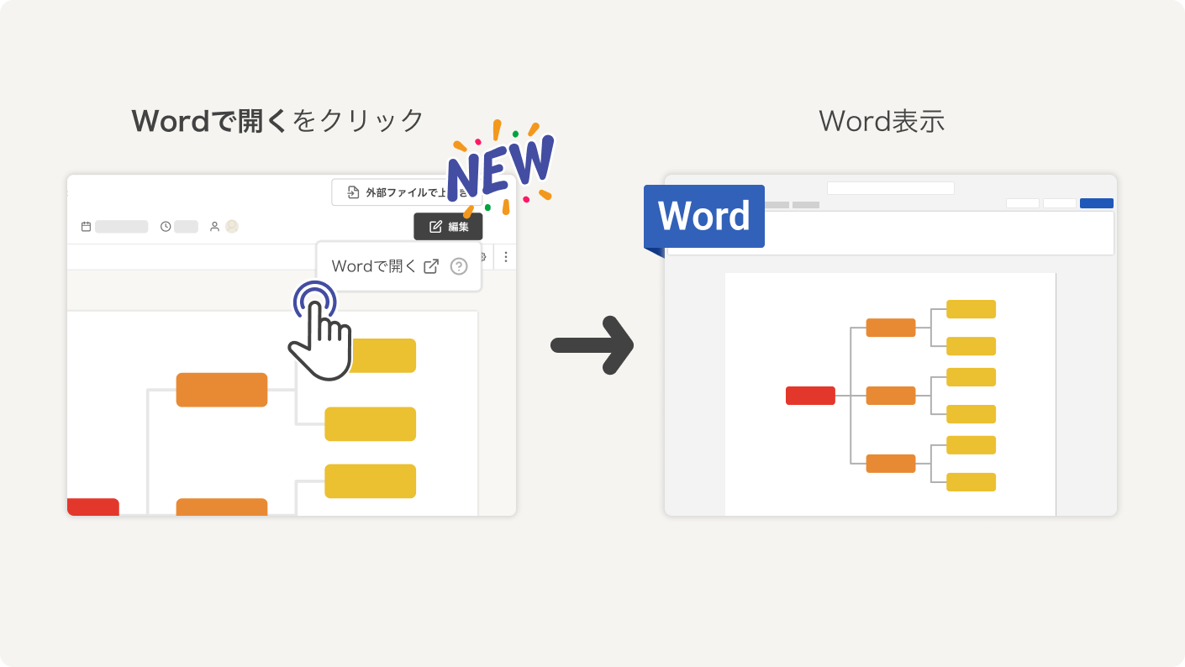This screenshot has width=1185, height=667.
Task: Click the round user avatar
Action: [232, 226]
